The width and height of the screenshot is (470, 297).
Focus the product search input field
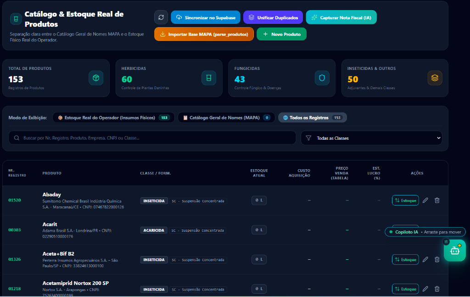point(152,138)
